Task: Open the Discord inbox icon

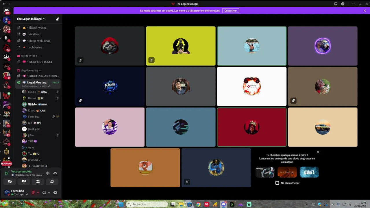Action: 336,4
